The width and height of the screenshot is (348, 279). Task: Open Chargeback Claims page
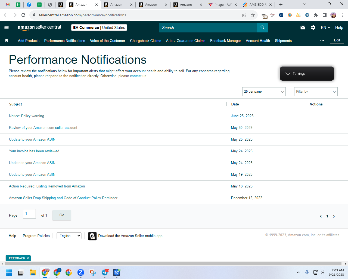tap(146, 41)
